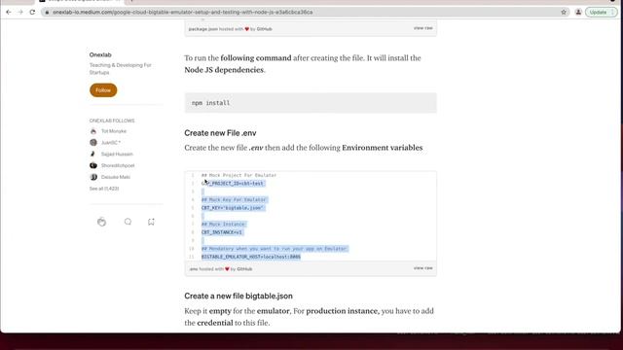623x350 pixels.
Task: Open Sajjad Hussain's profile link
Action: [117, 154]
